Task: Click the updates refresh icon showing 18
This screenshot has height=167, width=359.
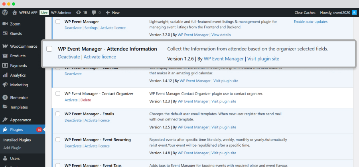Action: [x=78, y=13]
